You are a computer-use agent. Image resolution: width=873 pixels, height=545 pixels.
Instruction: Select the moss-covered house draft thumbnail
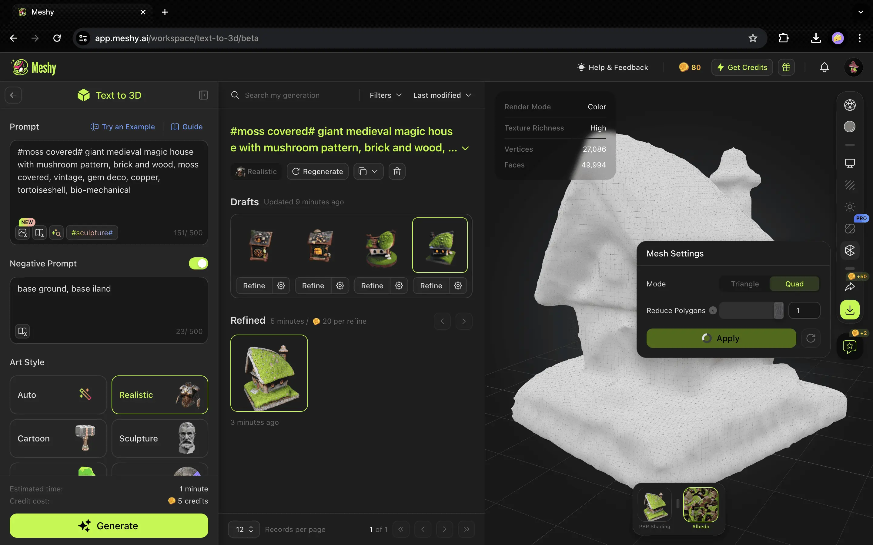coord(440,245)
